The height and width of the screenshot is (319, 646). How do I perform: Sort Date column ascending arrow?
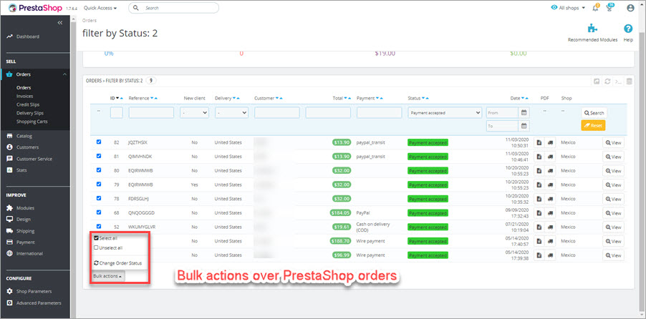coord(527,99)
